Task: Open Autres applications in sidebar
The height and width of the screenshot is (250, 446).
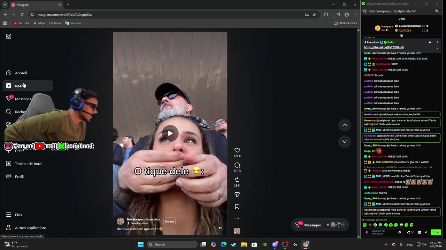Action: (x=28, y=228)
